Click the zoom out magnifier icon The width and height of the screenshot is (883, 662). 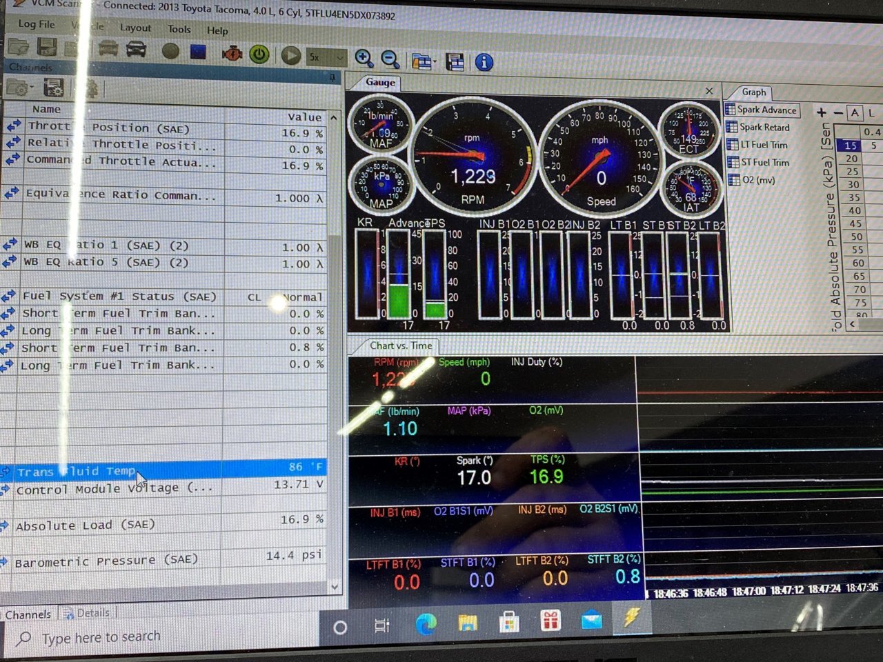pos(390,59)
